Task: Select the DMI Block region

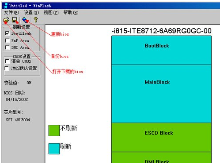Action: [x=161, y=158]
